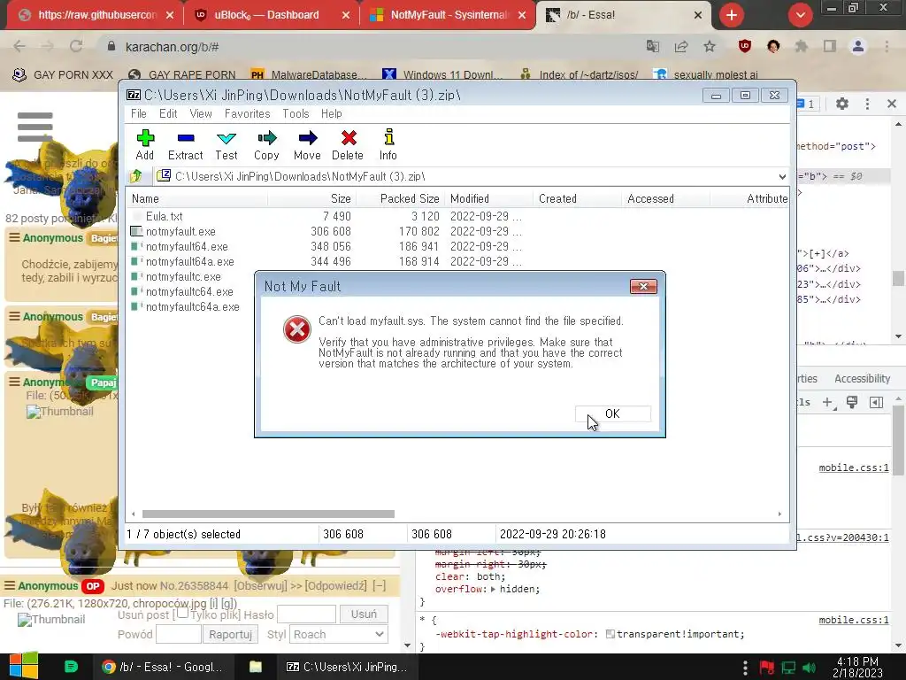Show hidden tray icons dots
906x680 pixels.
coord(745,668)
